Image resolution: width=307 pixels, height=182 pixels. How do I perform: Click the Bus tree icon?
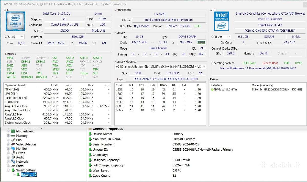click(x=13, y=140)
